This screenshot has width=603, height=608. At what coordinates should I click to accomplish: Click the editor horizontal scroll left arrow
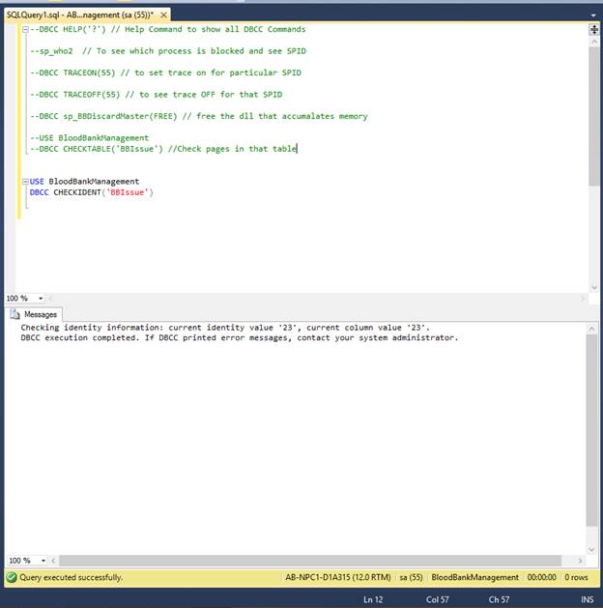pyautogui.click(x=50, y=298)
